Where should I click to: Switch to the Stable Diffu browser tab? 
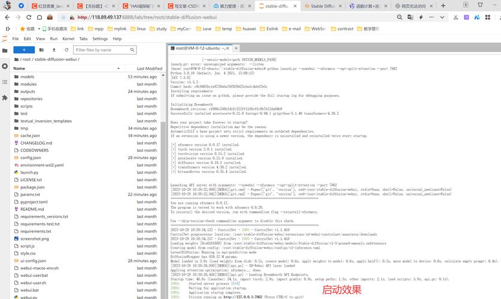point(323,6)
